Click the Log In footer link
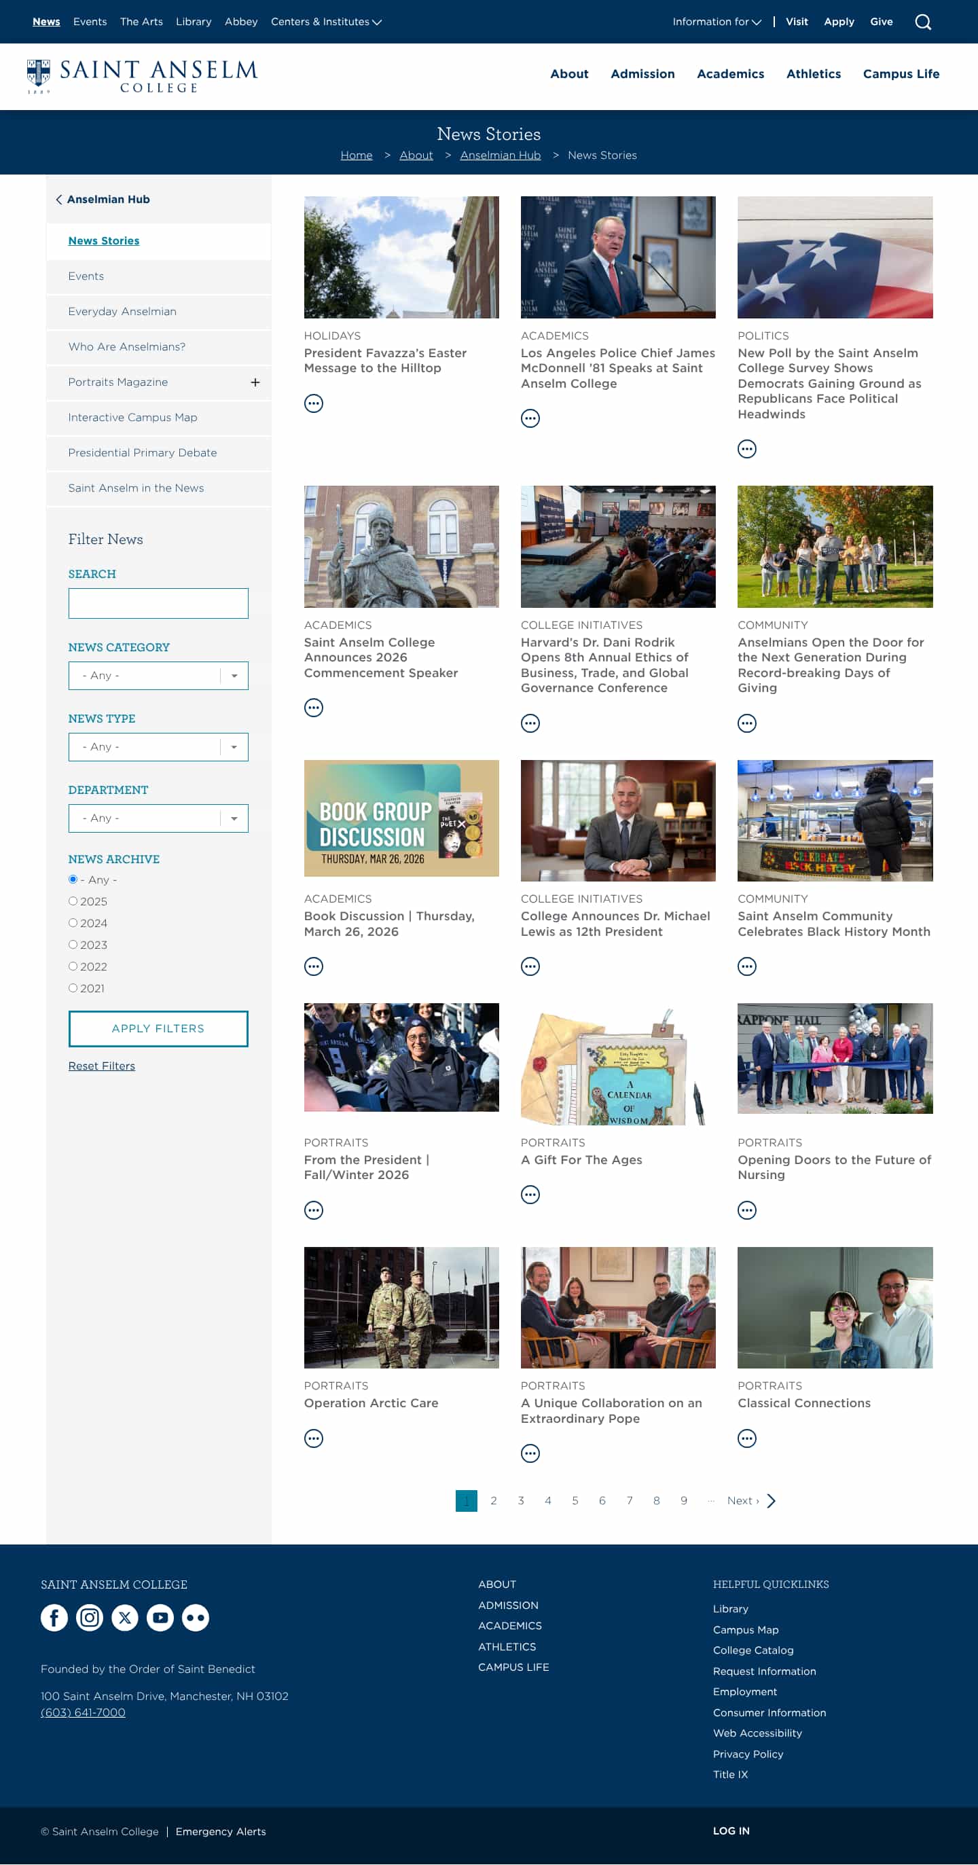 tap(731, 1830)
